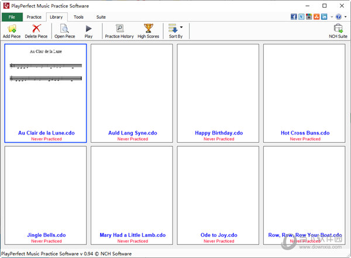
Task: Show High Scores trophy icon
Action: pyautogui.click(x=149, y=29)
